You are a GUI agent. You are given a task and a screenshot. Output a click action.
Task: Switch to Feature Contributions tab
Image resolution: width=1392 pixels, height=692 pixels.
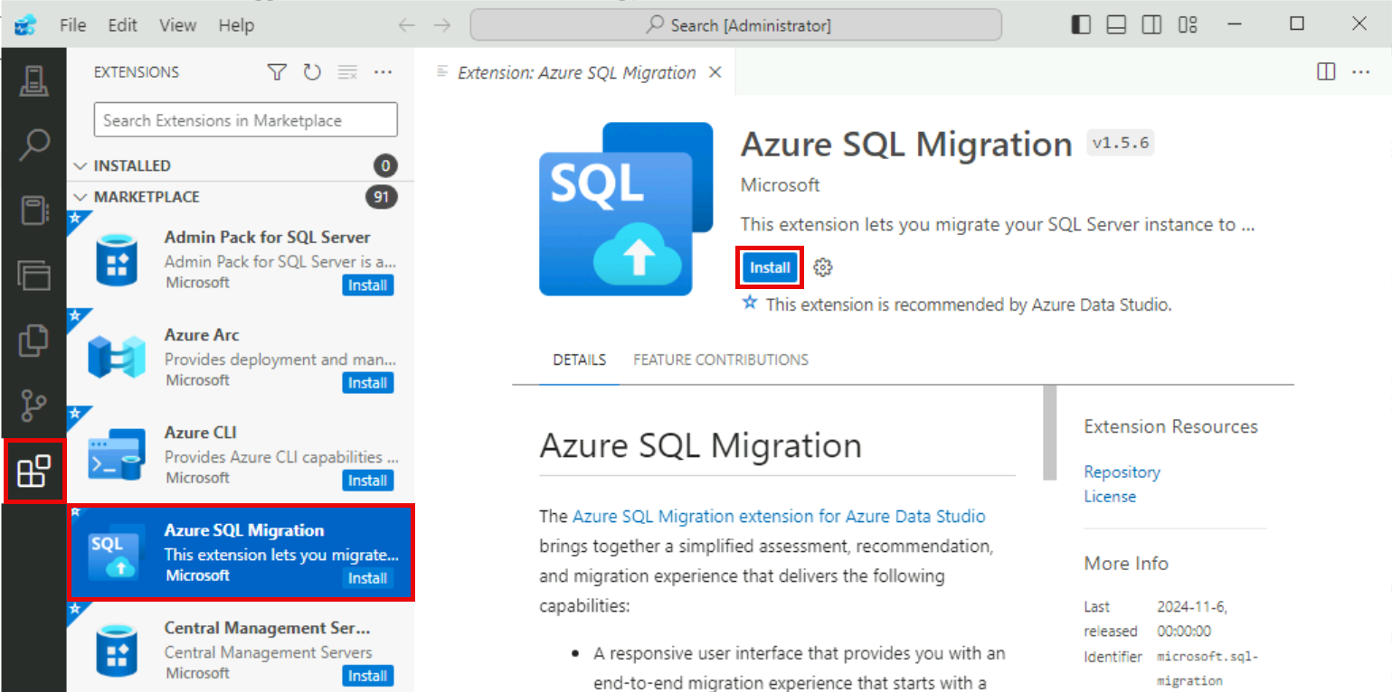pos(720,360)
